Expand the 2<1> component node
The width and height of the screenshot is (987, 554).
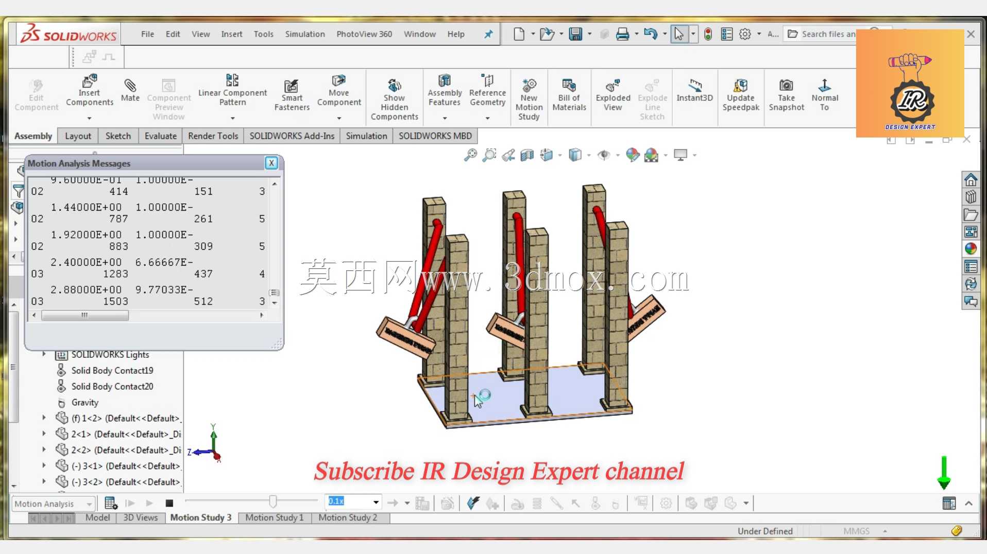tap(44, 434)
